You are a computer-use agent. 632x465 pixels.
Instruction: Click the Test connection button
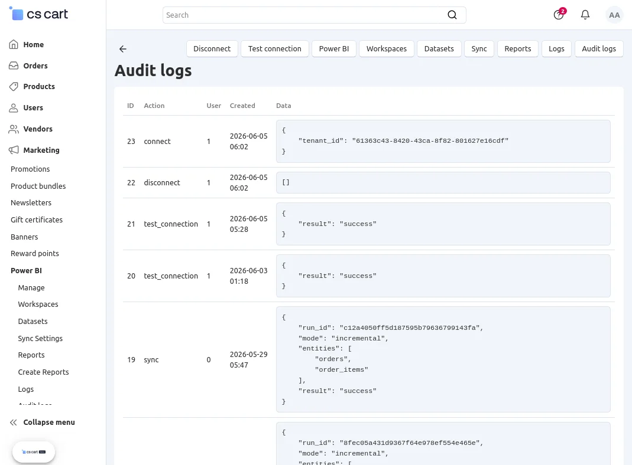275,48
